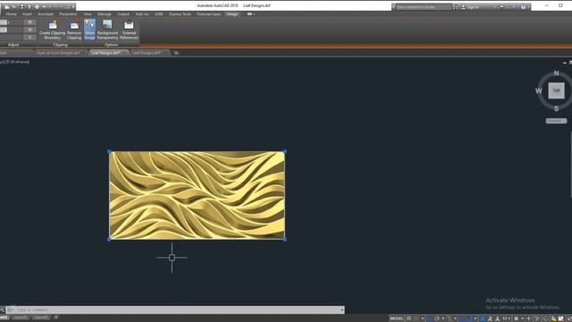Click the S compass direction on ViewCube
Screen dimensions: 572x322
(x=556, y=108)
